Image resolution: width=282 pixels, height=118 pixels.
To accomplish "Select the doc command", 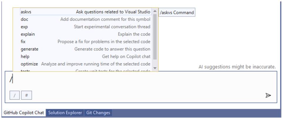I will click(86, 19).
